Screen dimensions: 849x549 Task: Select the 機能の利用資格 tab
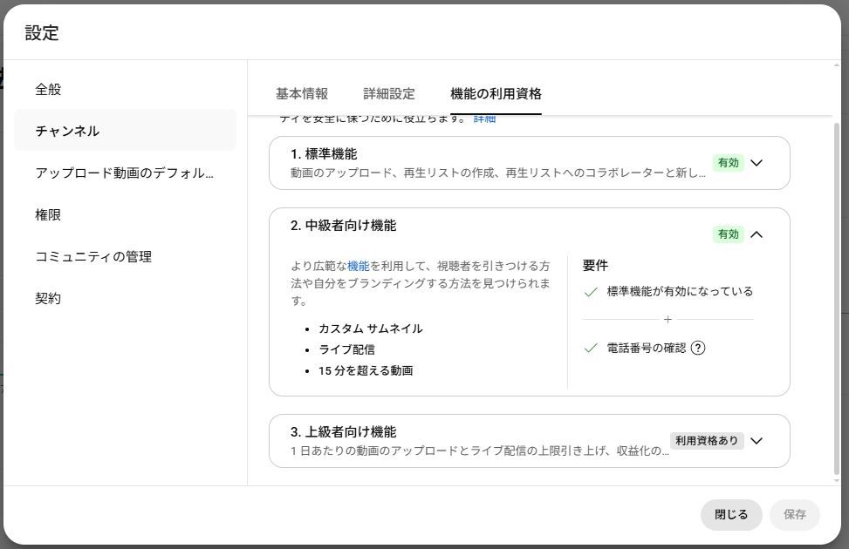click(x=496, y=94)
